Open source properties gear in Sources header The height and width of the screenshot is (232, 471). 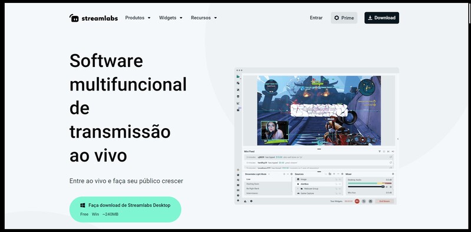pos(342,174)
